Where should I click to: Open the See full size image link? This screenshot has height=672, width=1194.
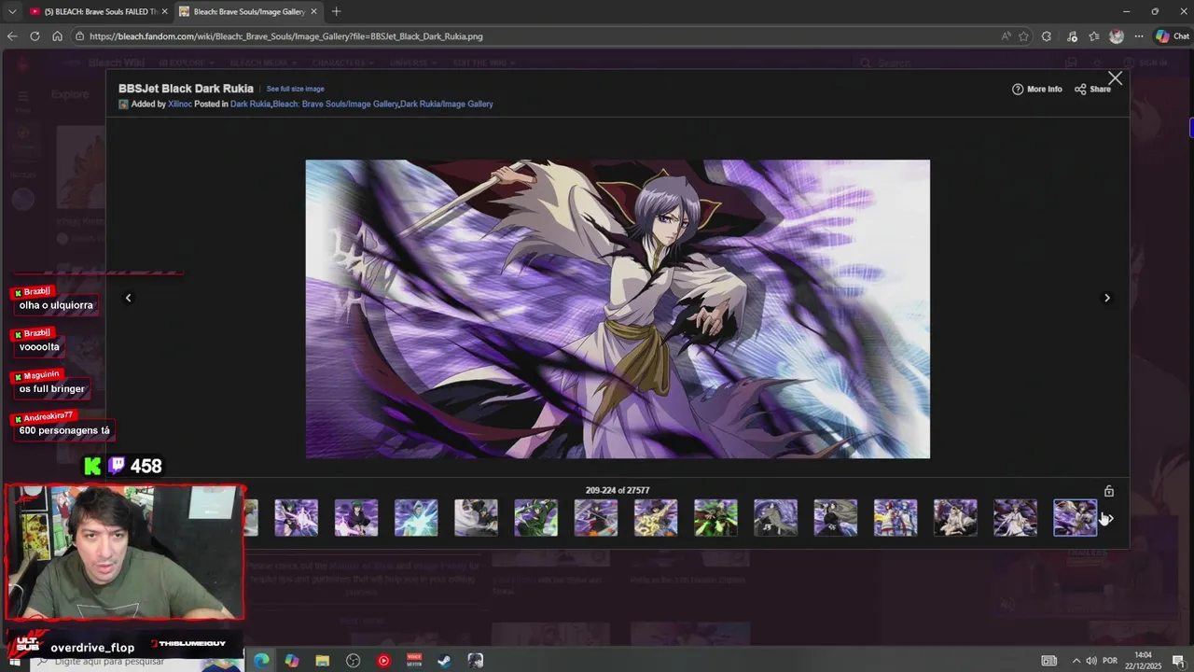pyautogui.click(x=295, y=89)
